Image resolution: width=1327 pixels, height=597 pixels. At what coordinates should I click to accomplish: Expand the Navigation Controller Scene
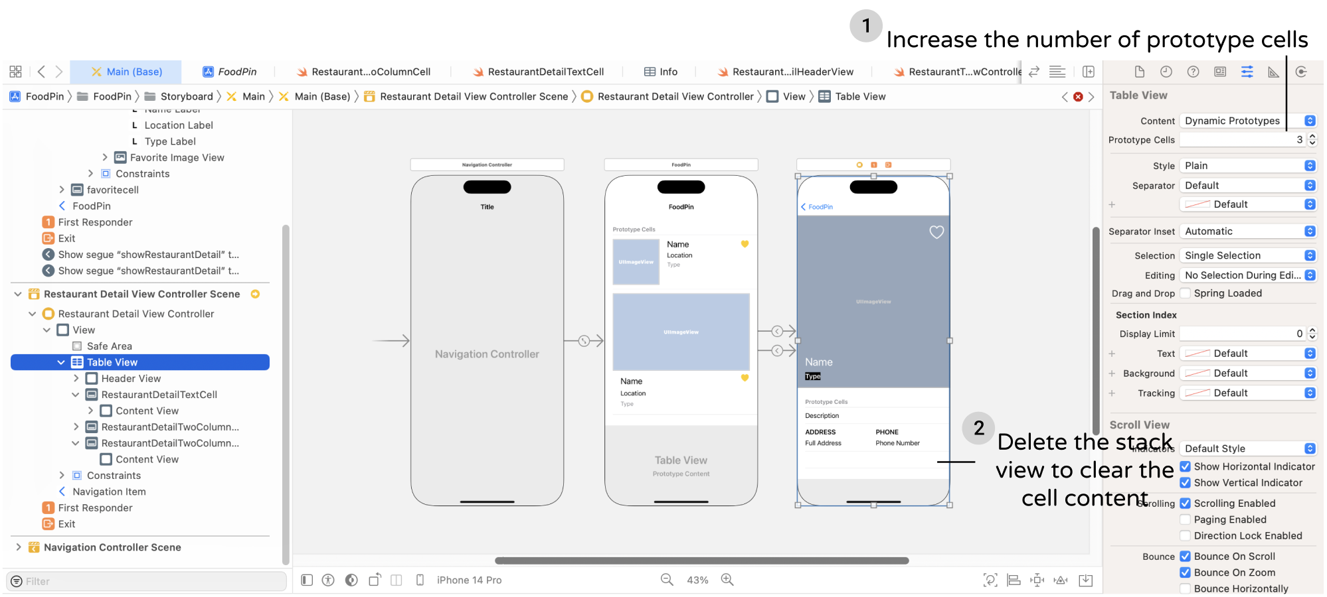(18, 547)
